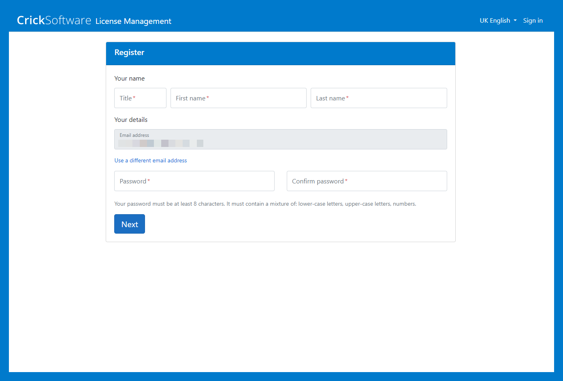Click the License Management header text
Viewport: 563px width, 381px height.
tap(133, 21)
